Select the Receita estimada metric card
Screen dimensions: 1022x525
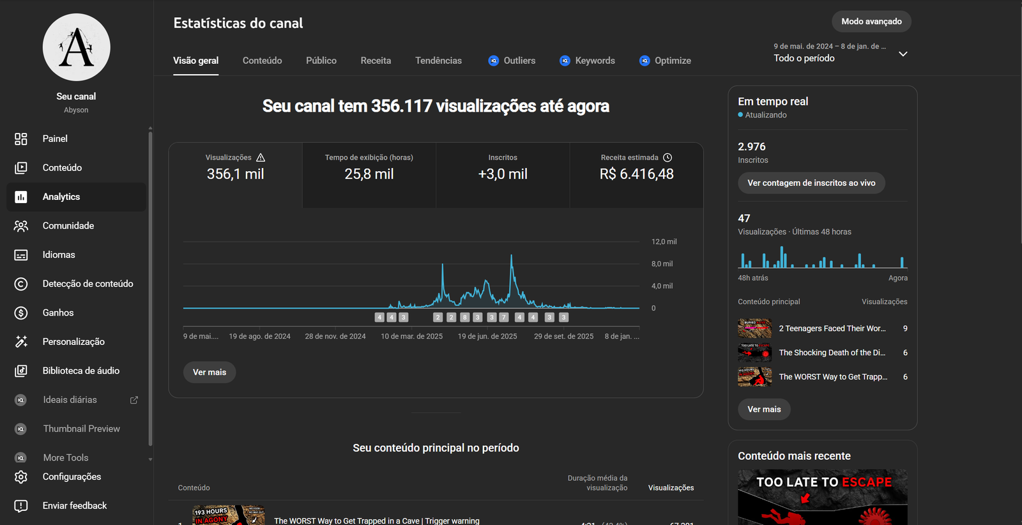(x=636, y=175)
